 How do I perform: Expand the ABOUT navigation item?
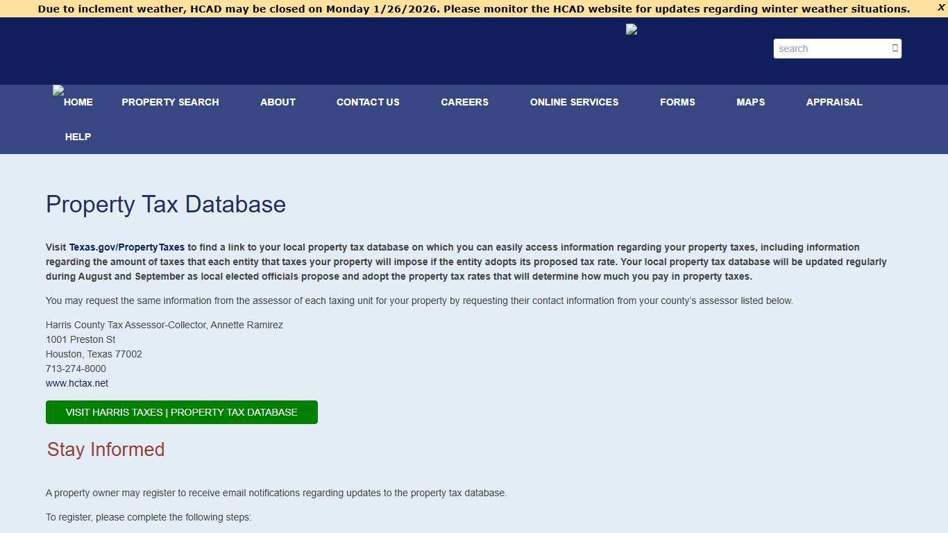[278, 102]
